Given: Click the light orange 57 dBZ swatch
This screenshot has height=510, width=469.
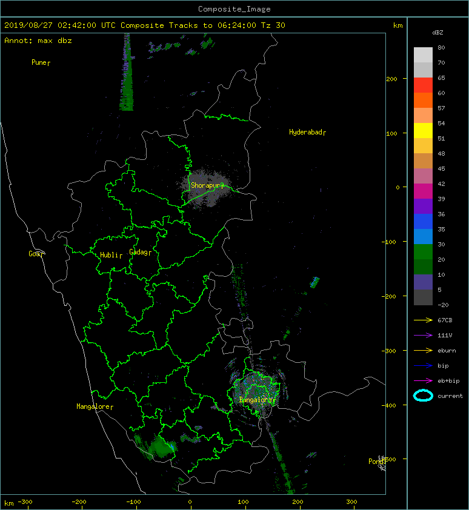Looking at the screenshot, I should (x=423, y=115).
